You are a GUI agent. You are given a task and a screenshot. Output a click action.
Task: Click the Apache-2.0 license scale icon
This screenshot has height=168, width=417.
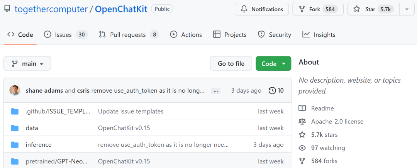(302, 121)
